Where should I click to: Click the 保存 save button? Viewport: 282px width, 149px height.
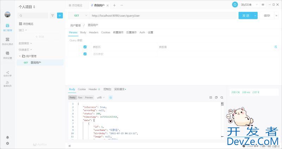(x=267, y=15)
